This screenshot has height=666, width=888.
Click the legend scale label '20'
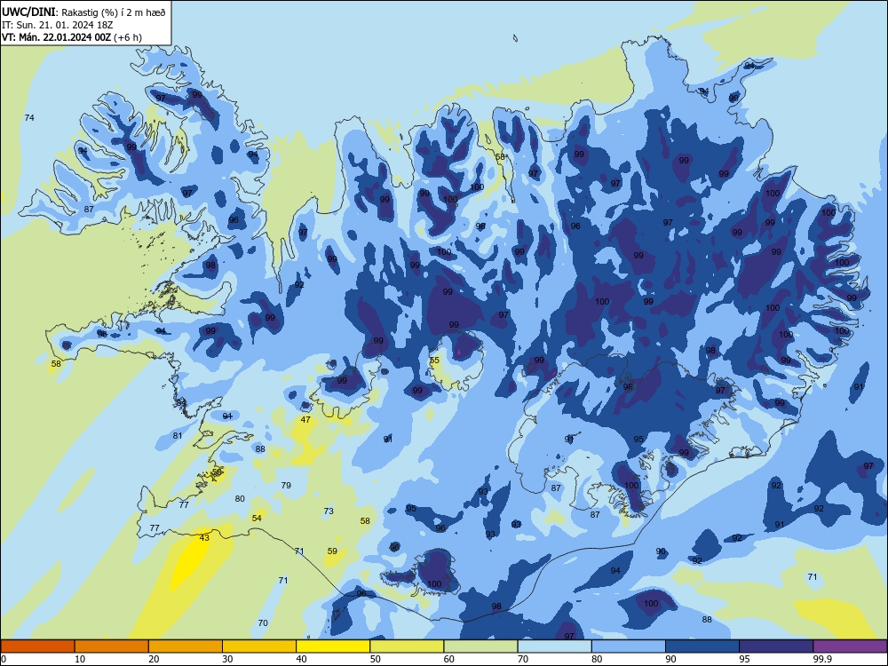point(154,659)
